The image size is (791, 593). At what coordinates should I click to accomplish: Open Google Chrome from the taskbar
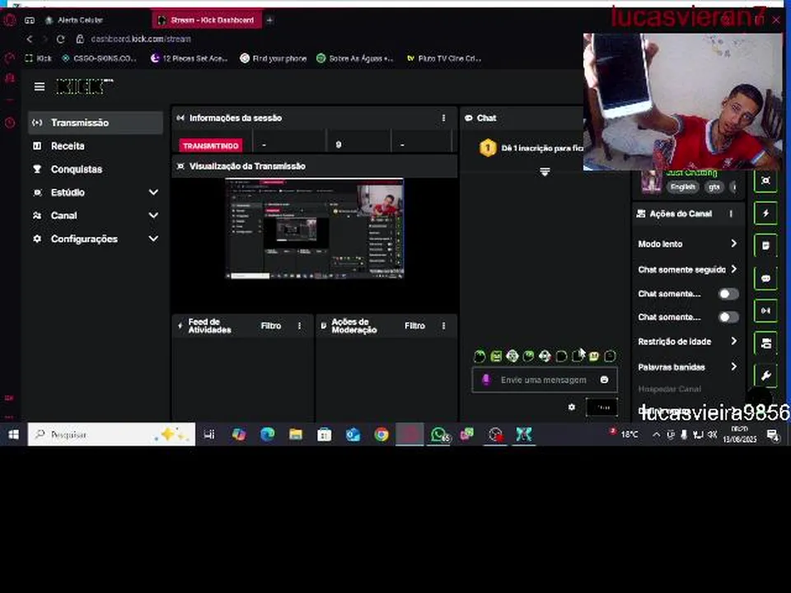coord(381,434)
